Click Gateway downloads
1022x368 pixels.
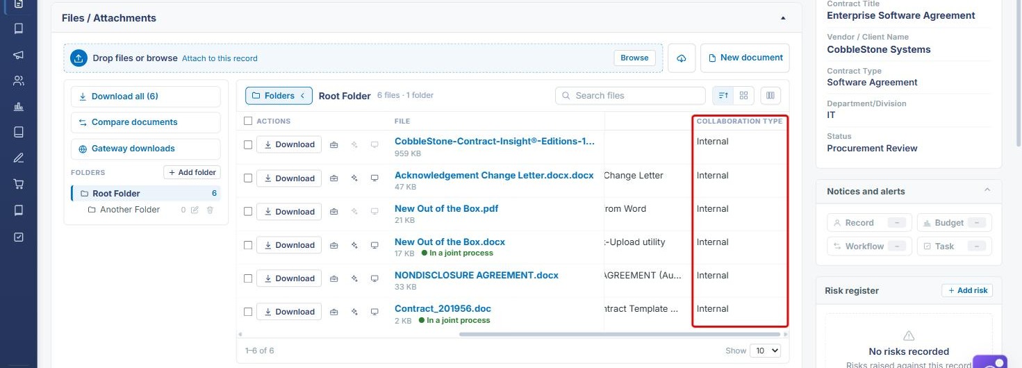(x=146, y=149)
